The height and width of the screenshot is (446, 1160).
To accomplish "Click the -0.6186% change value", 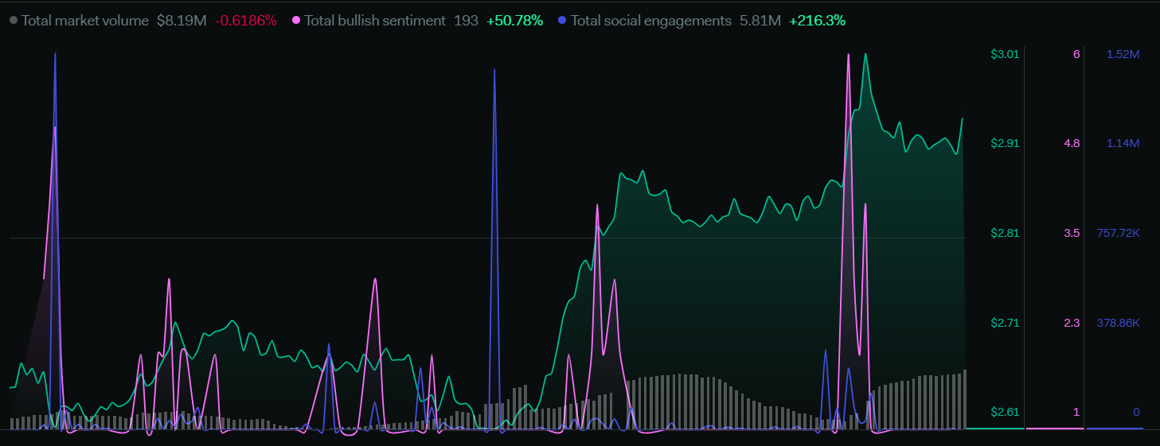I will click(x=246, y=21).
